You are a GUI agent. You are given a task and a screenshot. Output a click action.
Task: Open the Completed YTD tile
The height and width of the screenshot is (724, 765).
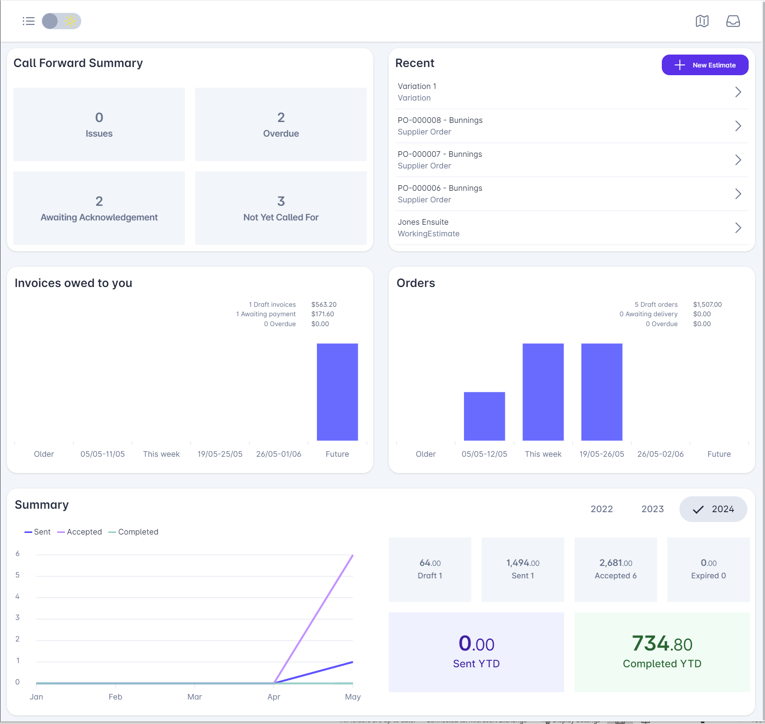point(662,652)
